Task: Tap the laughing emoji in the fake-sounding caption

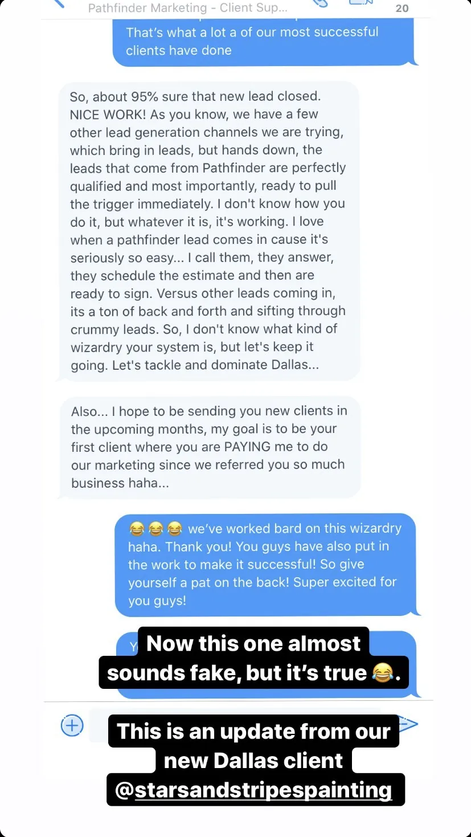Action: [382, 674]
